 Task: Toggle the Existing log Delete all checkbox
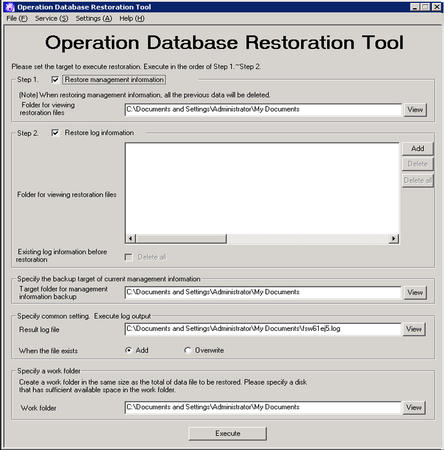pyautogui.click(x=129, y=257)
